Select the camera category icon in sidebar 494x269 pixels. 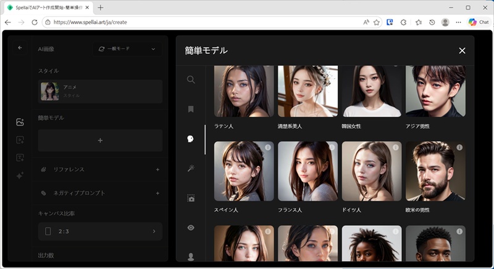[191, 198]
